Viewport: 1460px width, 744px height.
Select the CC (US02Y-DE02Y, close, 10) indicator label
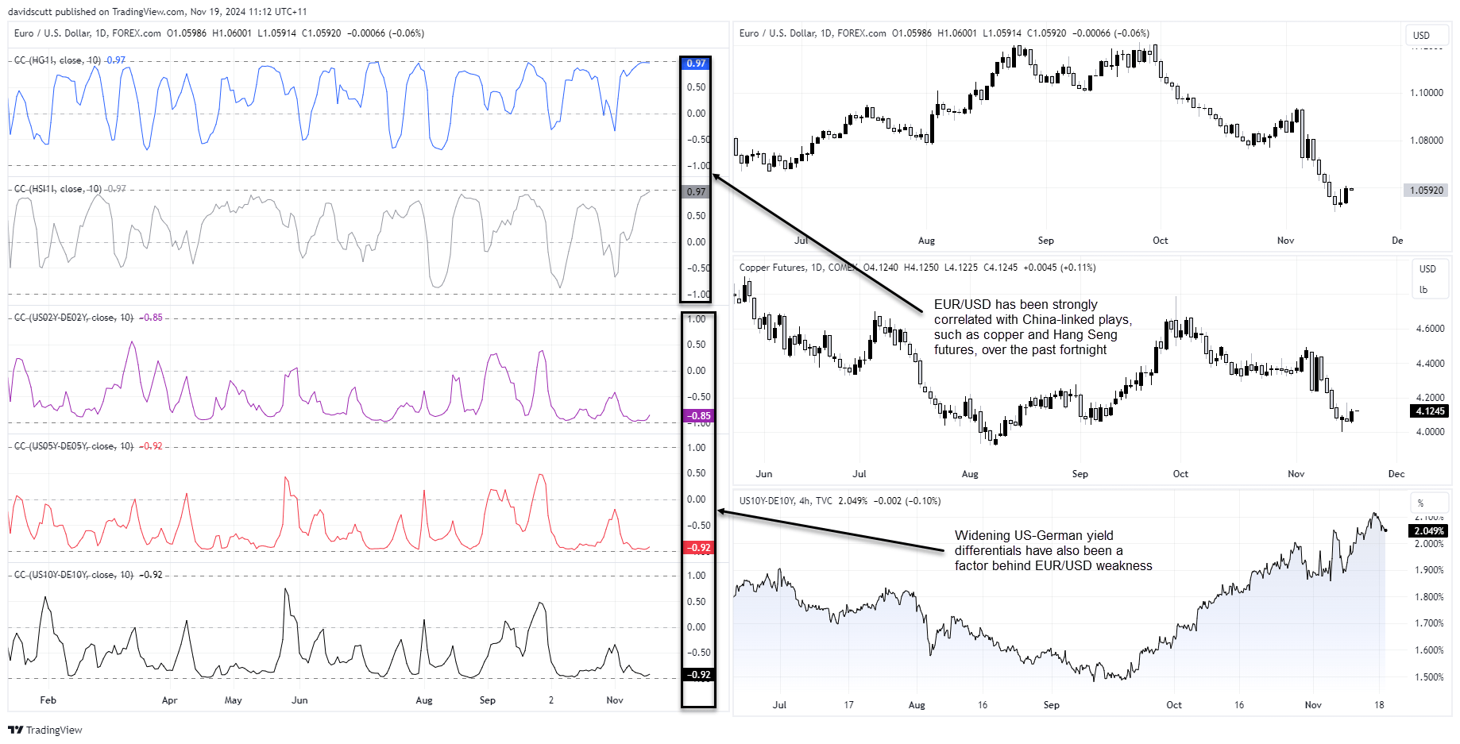pos(74,318)
